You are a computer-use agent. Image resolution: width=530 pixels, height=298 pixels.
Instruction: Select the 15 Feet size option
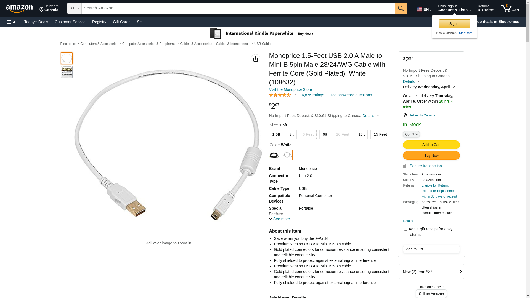[x=380, y=134]
